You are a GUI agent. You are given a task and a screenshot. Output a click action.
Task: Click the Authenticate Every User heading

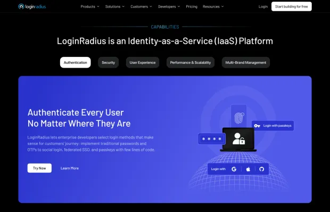coord(79,118)
